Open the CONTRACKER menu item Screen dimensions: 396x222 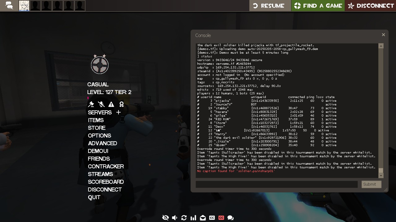(106, 166)
